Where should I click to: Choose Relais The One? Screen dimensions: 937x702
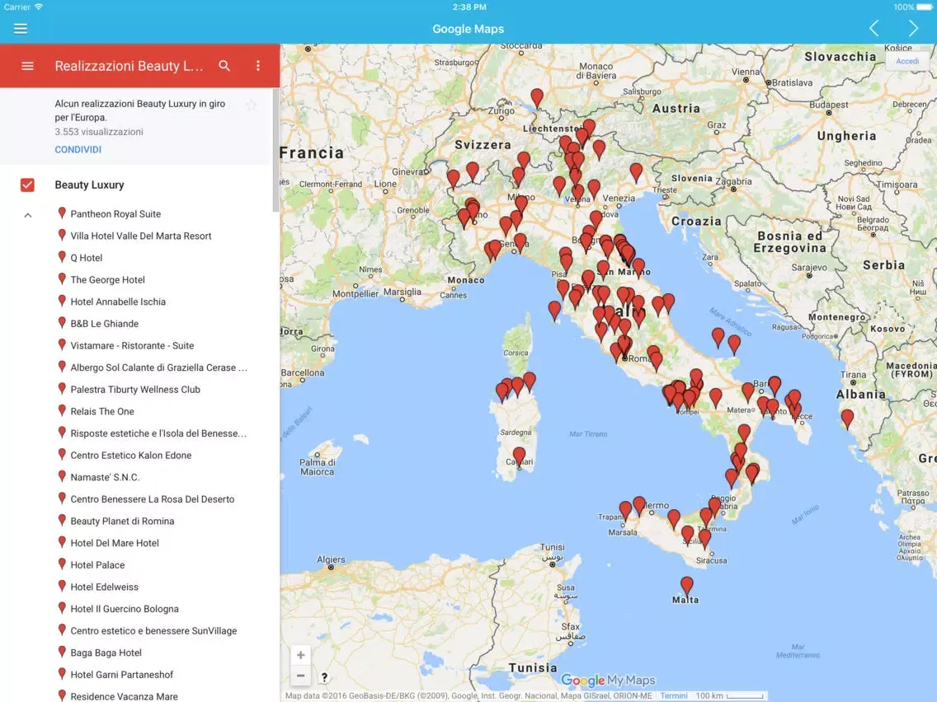click(x=102, y=411)
